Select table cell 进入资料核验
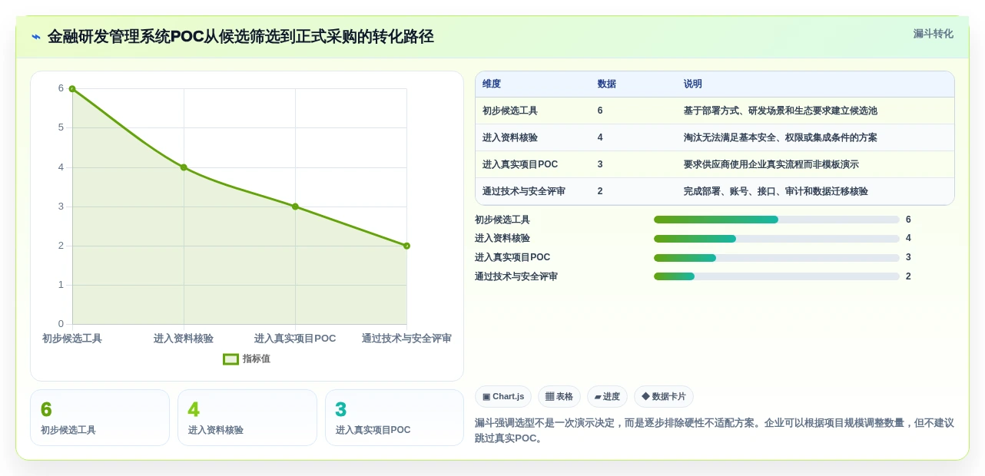Image resolution: width=985 pixels, height=476 pixels. 510,138
